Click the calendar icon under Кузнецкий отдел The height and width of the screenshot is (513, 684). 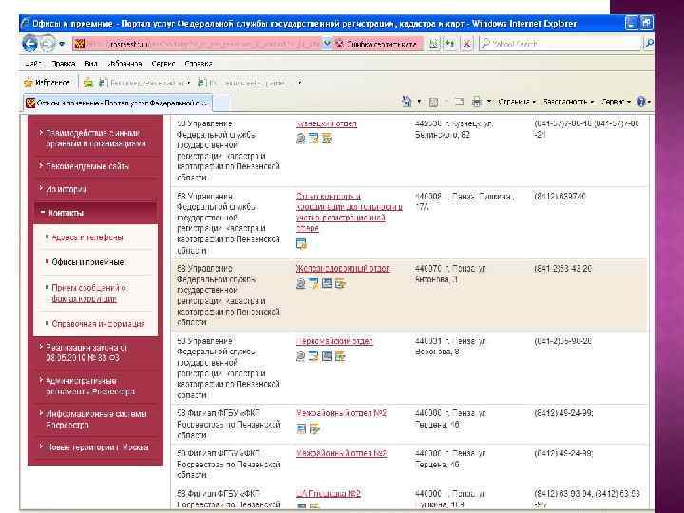click(x=313, y=139)
